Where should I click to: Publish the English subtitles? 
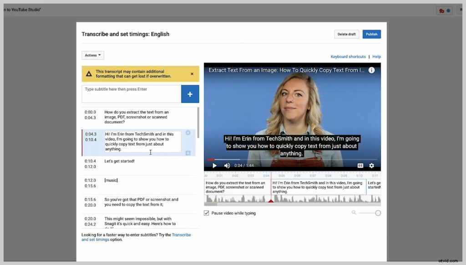coord(371,34)
